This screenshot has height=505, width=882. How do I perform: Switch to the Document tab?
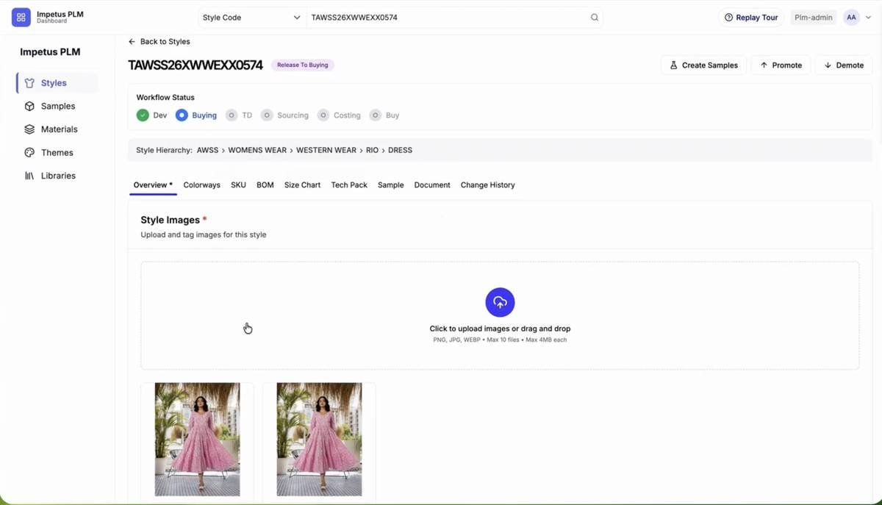coord(432,185)
